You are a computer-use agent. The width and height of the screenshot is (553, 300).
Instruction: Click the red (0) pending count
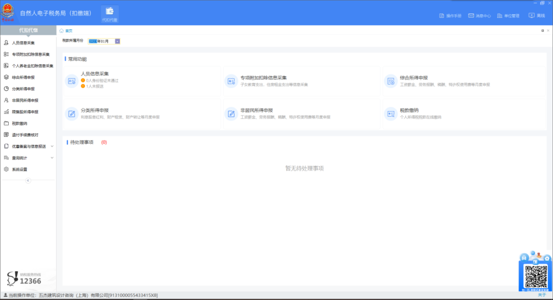click(x=104, y=142)
